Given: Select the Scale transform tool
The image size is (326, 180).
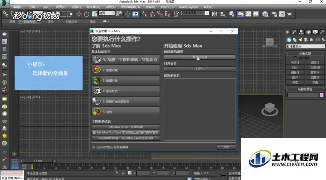Looking at the screenshot, I should pos(94,14).
